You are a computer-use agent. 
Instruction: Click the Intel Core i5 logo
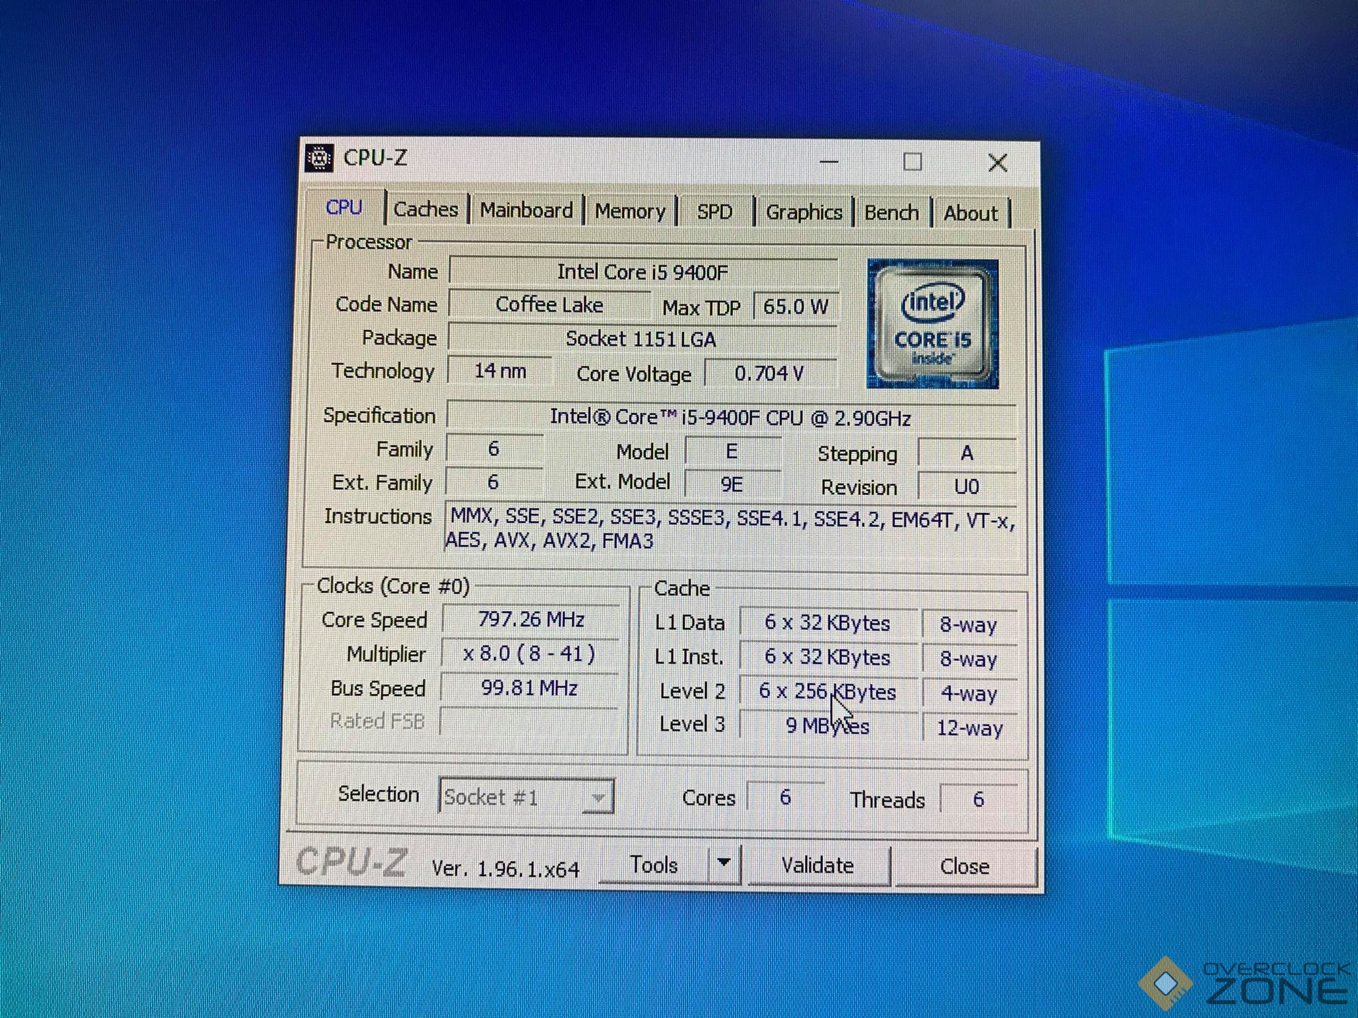tap(932, 324)
